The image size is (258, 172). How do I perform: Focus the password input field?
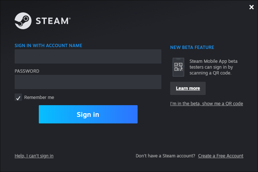tap(88, 82)
